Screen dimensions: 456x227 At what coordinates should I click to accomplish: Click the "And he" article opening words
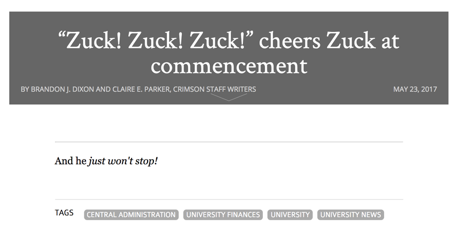click(x=70, y=161)
